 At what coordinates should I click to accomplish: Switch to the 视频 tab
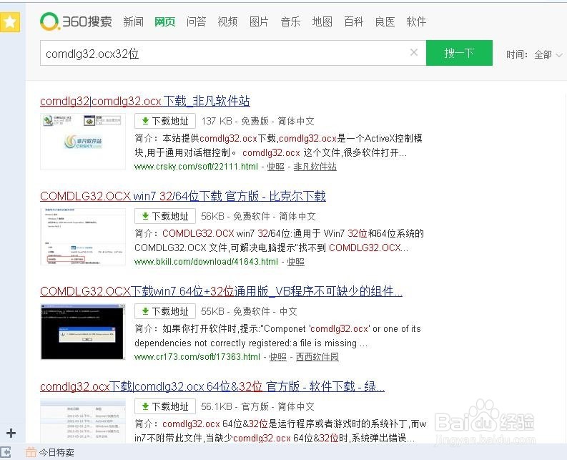(227, 21)
